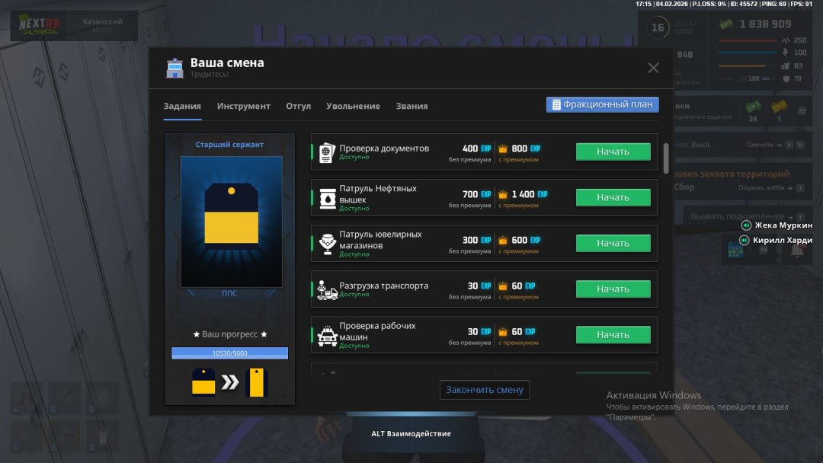
Task: Click the work vehicle check icon
Action: point(327,335)
